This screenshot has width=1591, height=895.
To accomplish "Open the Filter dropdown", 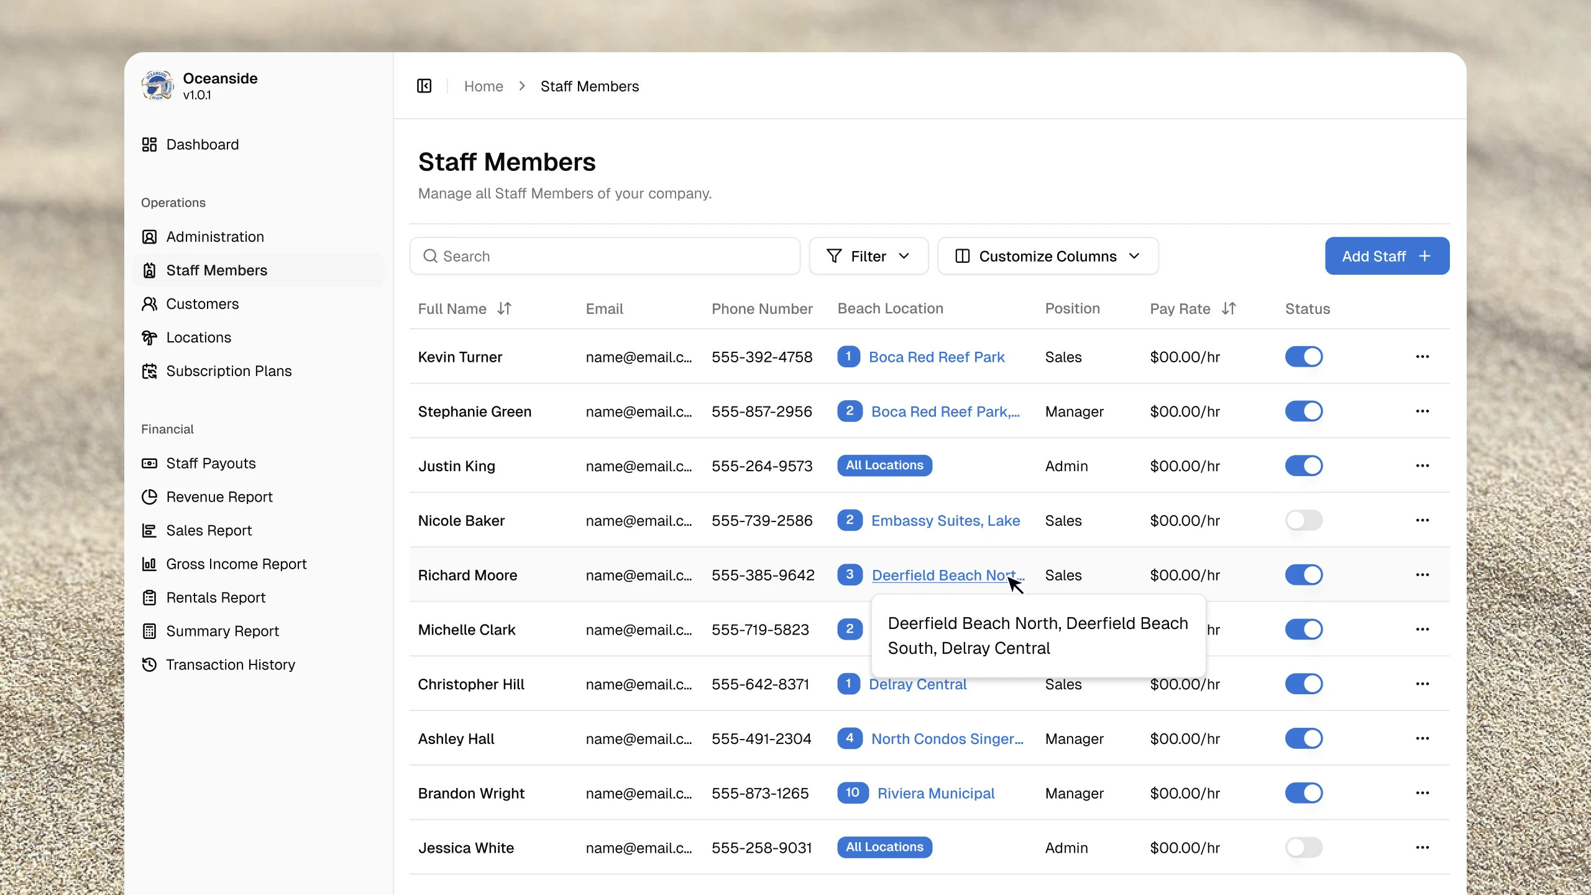I will point(868,256).
